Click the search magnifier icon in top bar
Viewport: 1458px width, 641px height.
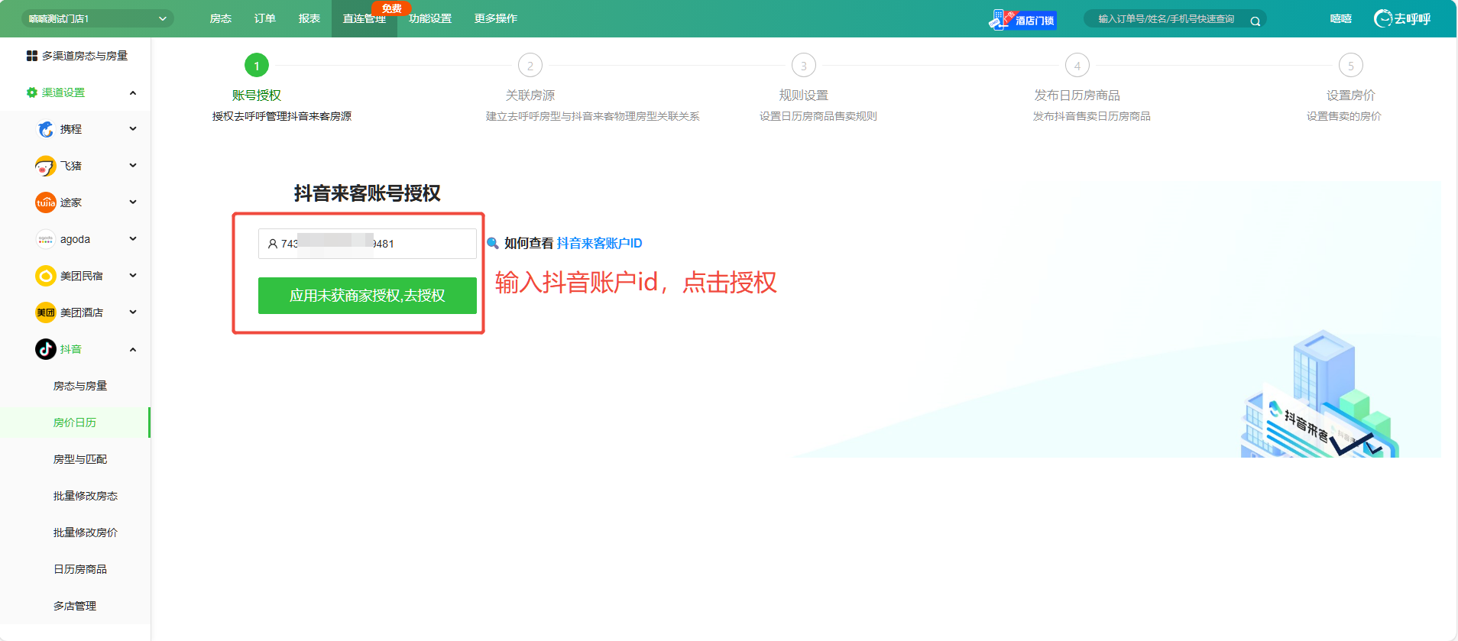tap(1255, 21)
